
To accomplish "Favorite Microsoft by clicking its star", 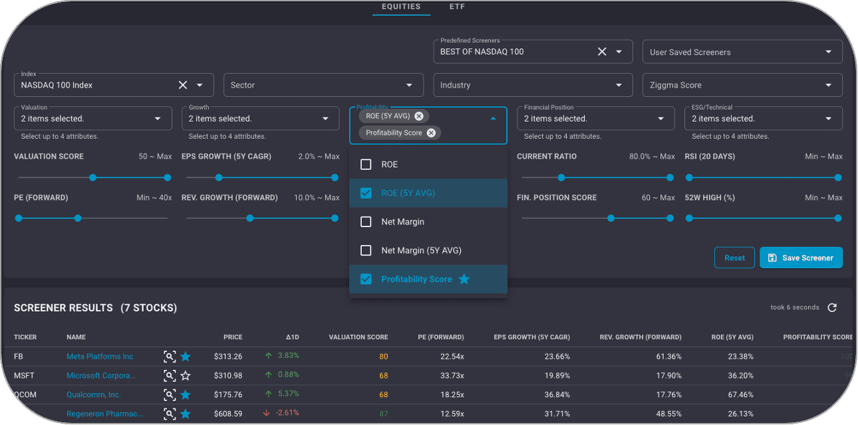I will (184, 375).
